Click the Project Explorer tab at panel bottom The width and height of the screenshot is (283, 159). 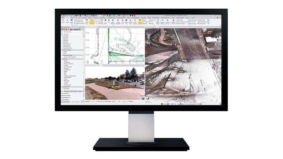coord(66,102)
